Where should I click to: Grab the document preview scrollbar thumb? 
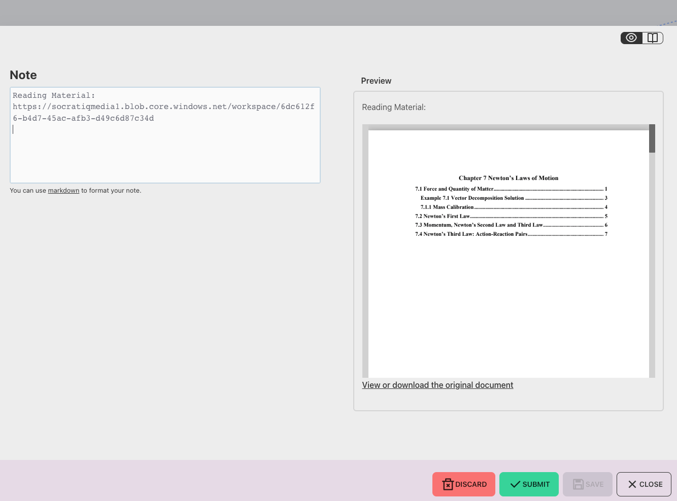652,138
